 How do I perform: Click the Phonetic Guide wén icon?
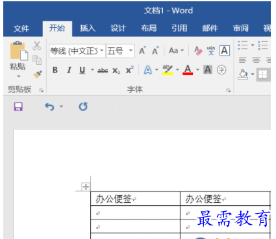click(x=211, y=51)
